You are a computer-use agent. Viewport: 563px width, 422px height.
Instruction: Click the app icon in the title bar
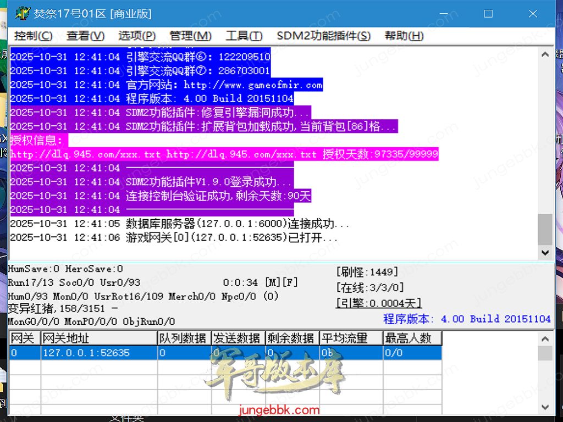coord(22,14)
